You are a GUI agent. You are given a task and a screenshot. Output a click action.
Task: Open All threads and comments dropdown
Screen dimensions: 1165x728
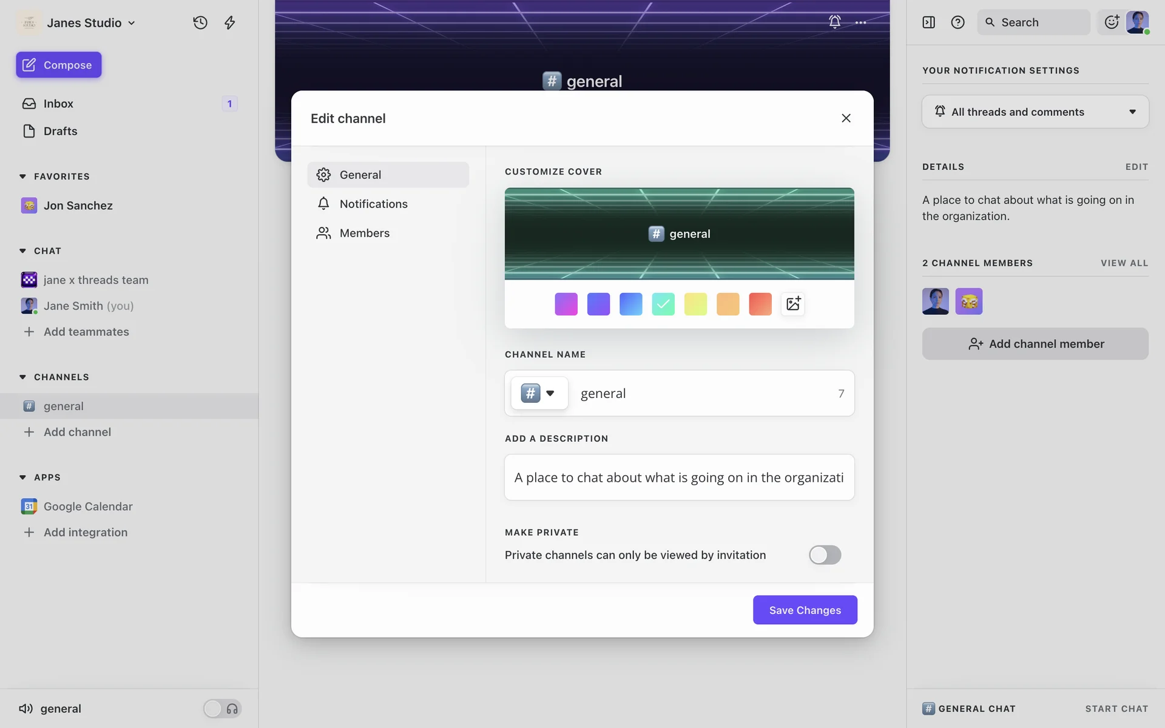pos(1035,112)
